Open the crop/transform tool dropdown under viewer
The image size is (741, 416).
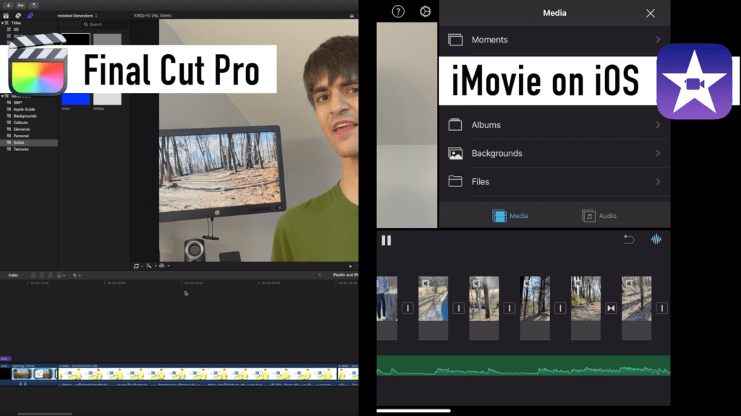pos(138,266)
